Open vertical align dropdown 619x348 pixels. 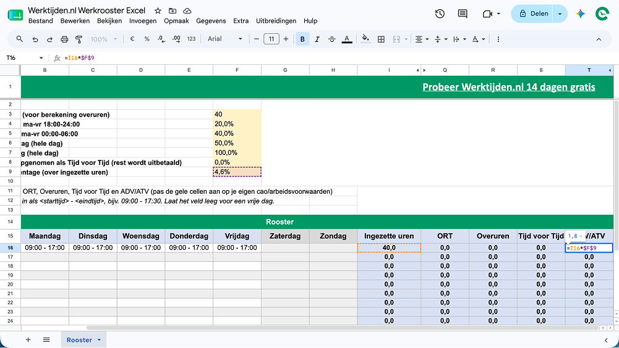pos(440,39)
